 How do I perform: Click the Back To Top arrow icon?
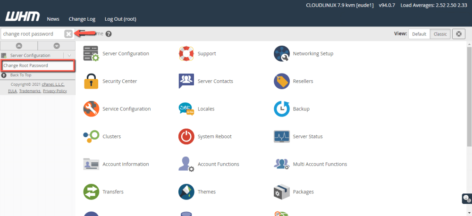click(4, 75)
